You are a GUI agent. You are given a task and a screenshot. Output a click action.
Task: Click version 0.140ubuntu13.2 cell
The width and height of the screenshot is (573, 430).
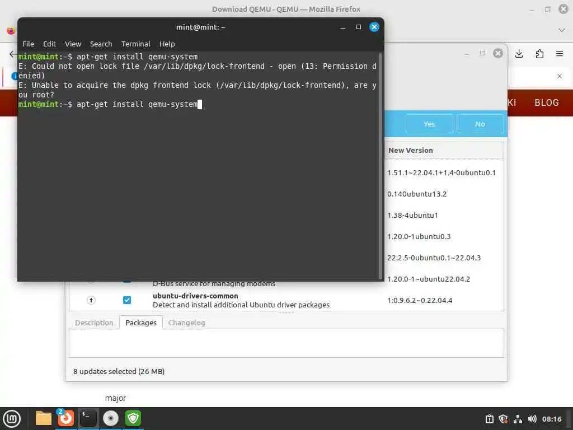(x=417, y=194)
